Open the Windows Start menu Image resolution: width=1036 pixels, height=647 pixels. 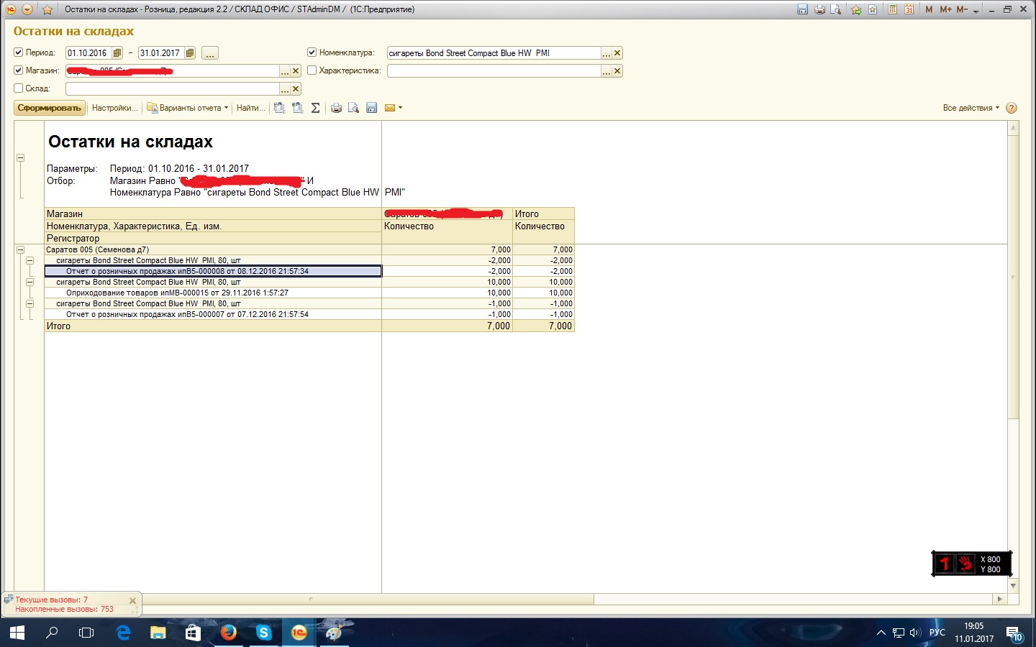pos(17,633)
